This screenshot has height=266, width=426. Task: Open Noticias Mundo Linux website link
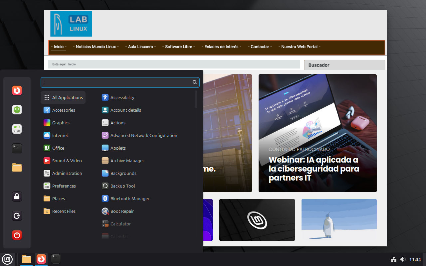tap(96, 47)
